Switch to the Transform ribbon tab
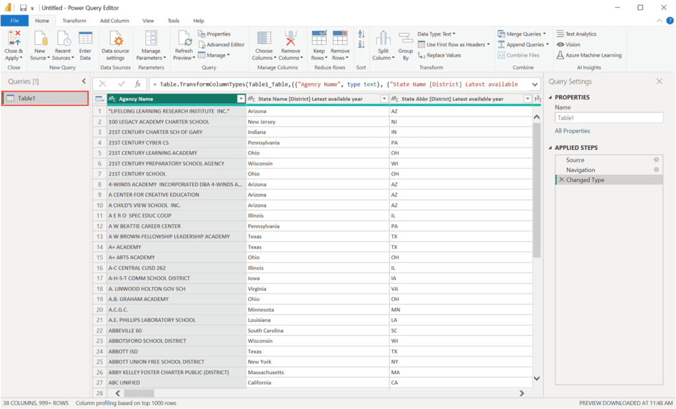The width and height of the screenshot is (676, 409). click(x=75, y=20)
